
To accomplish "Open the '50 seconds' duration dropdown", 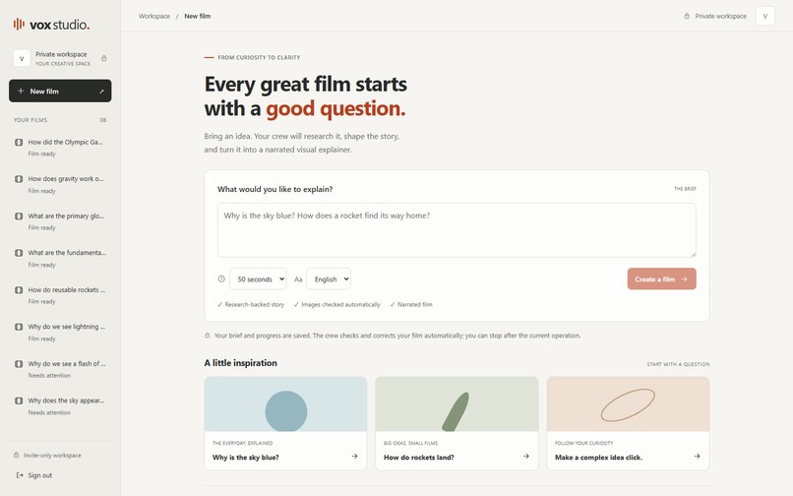I will click(x=258, y=279).
